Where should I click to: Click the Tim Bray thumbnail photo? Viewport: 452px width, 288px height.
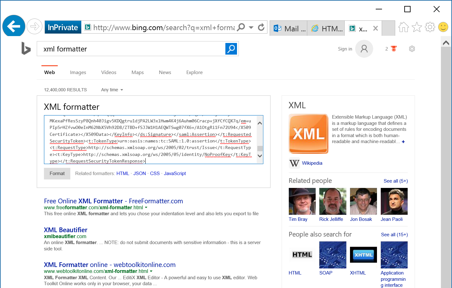click(x=302, y=201)
